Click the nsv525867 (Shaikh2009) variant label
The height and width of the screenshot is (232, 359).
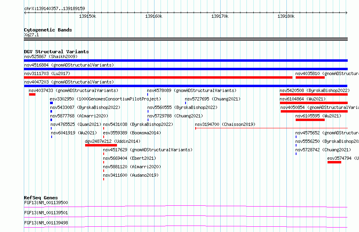[x=51, y=56]
